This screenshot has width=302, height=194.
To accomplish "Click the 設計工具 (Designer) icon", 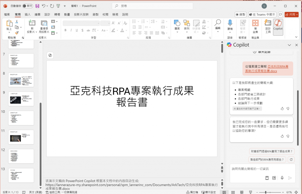I will point(268,23).
